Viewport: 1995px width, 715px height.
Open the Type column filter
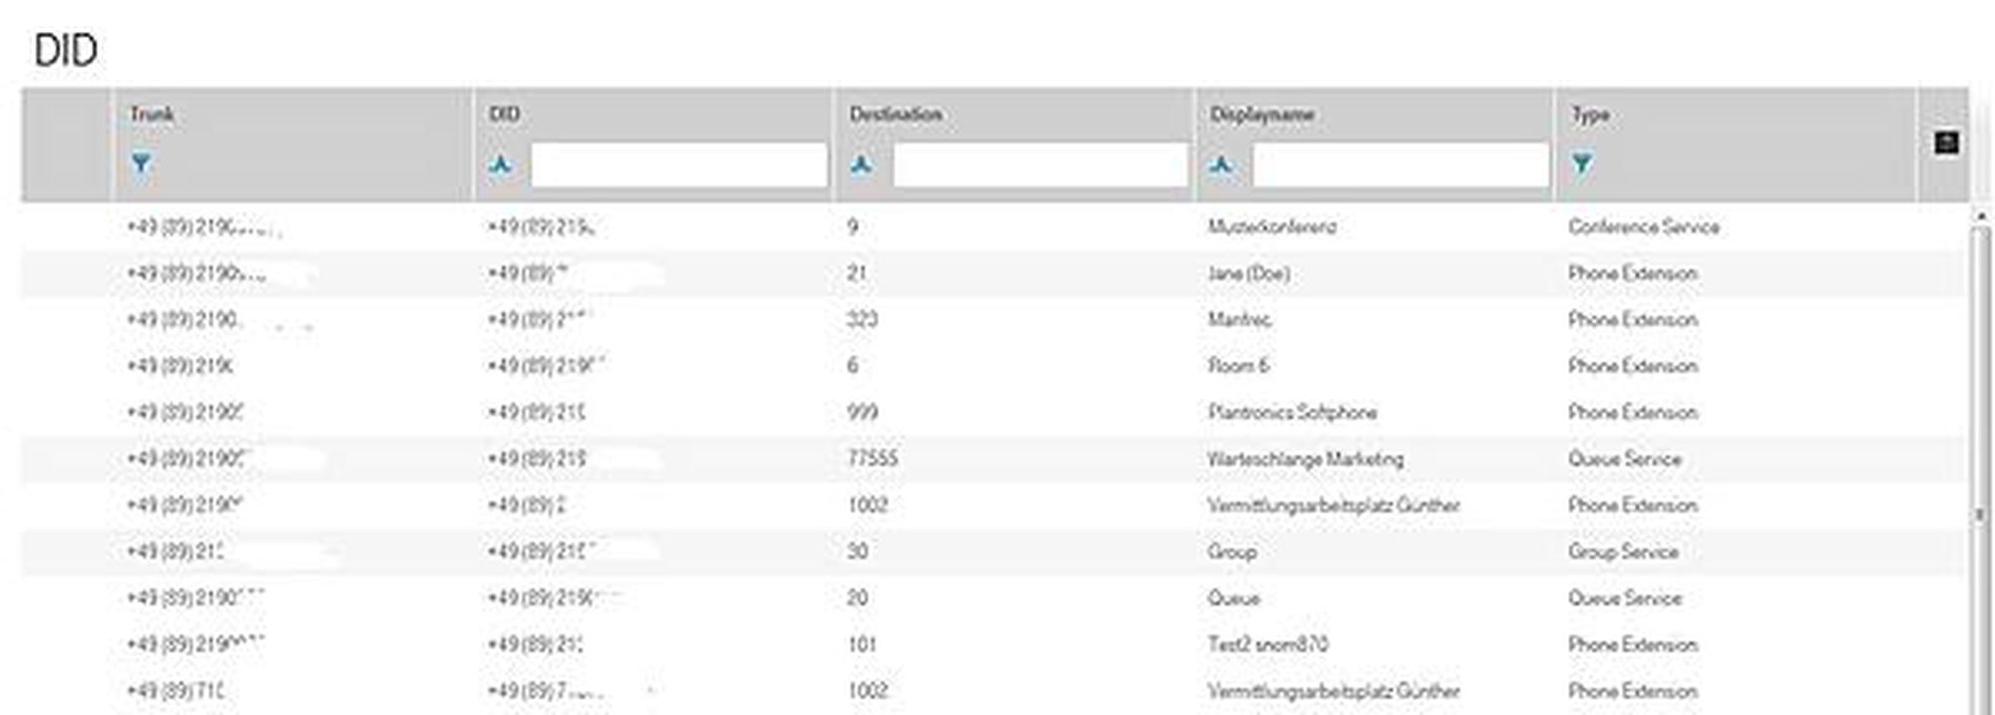[x=1582, y=164]
